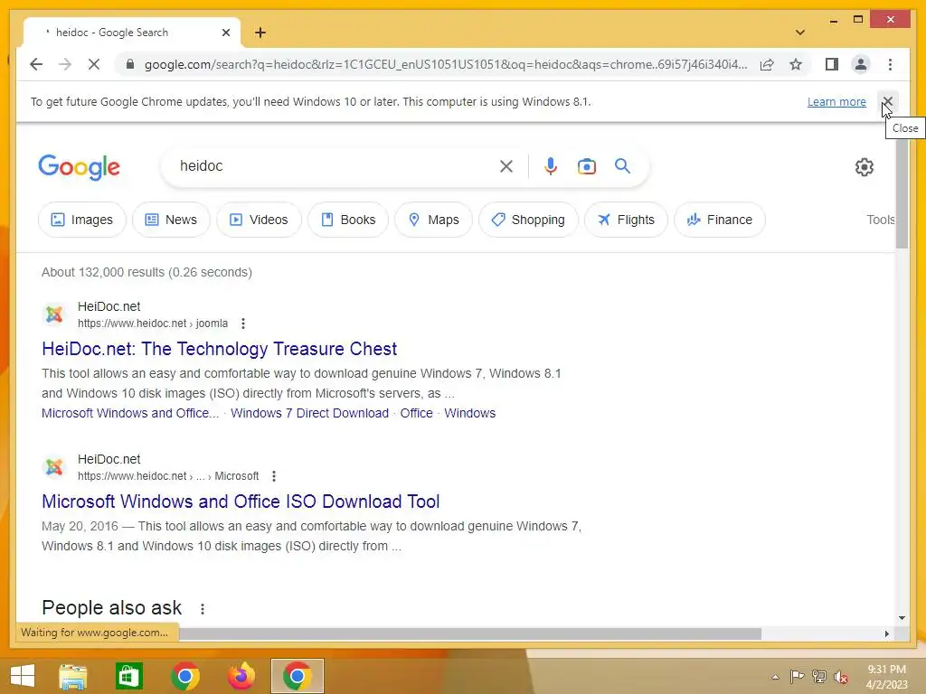Image resolution: width=926 pixels, height=694 pixels.
Task: Open the Chrome three-dot menu
Action: tap(890, 64)
